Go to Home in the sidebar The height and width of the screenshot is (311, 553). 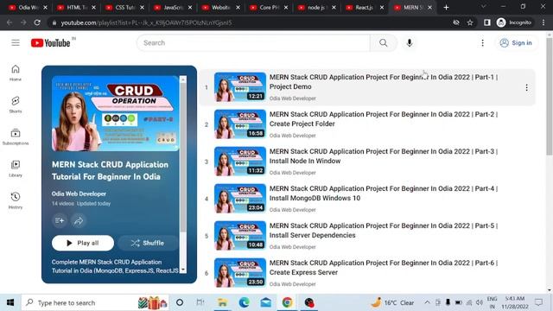(16, 73)
